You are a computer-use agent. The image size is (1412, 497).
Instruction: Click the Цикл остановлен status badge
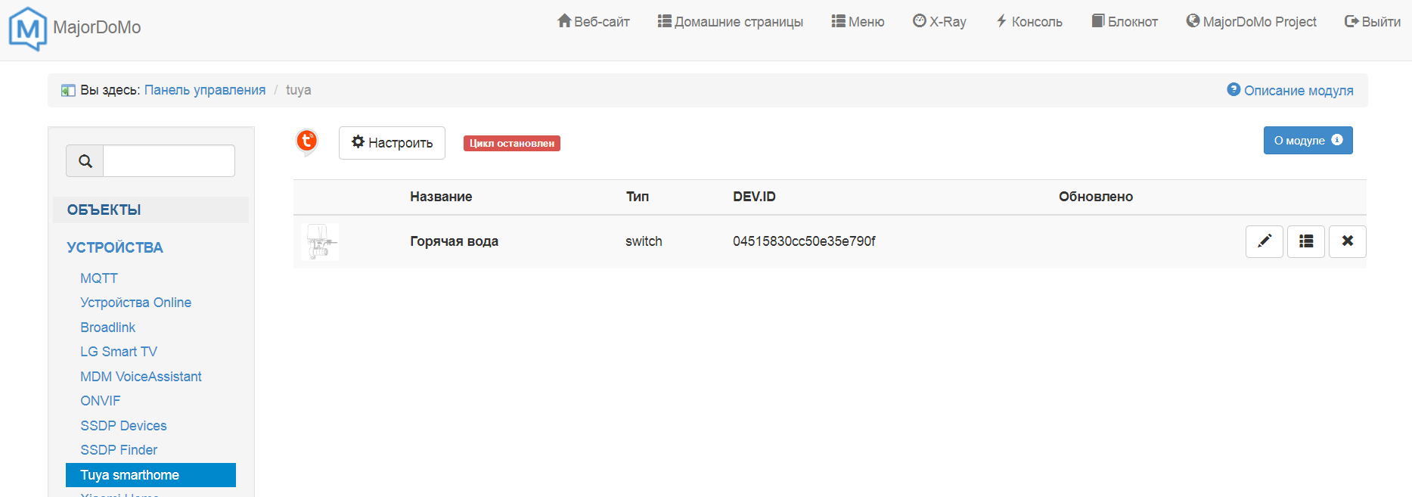[x=512, y=144]
